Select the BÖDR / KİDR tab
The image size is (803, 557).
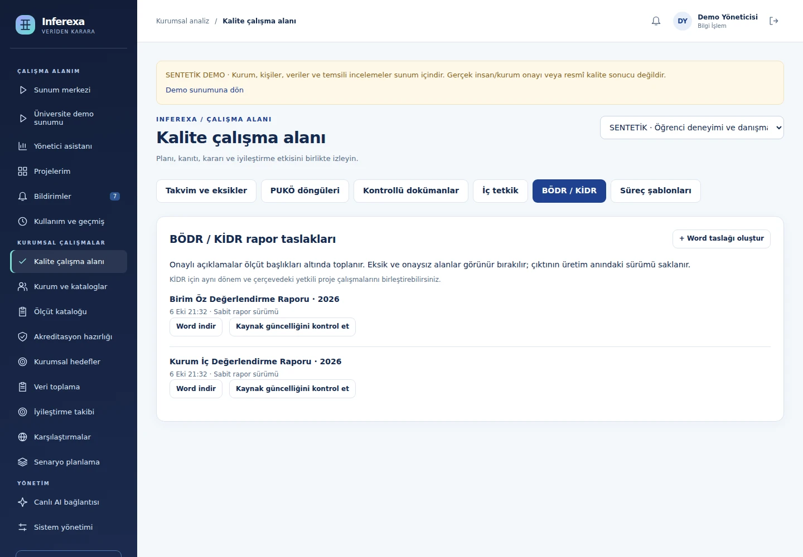(x=569, y=191)
